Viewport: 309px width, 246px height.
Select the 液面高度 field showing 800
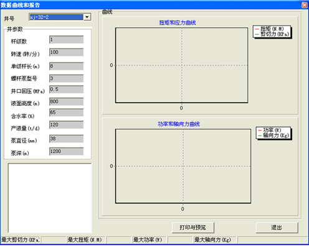click(67, 102)
